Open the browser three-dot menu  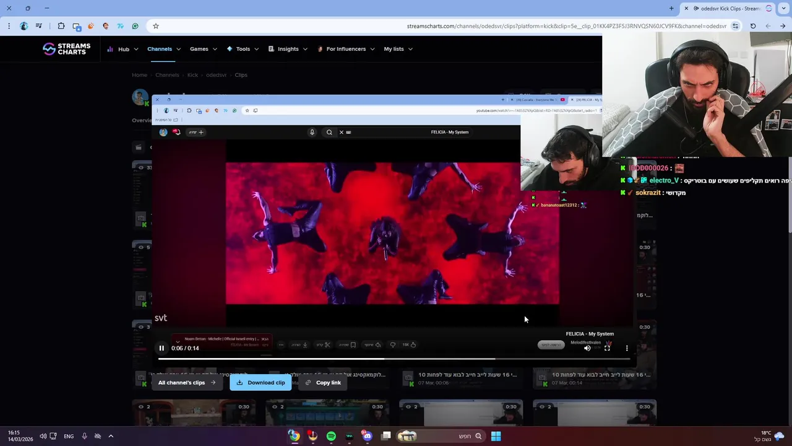(9, 26)
